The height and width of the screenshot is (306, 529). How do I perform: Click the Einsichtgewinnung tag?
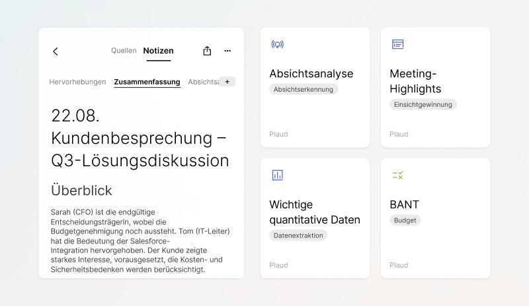tap(423, 104)
